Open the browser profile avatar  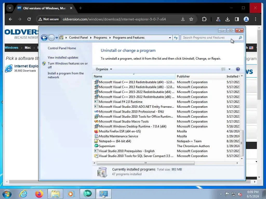click(246, 19)
